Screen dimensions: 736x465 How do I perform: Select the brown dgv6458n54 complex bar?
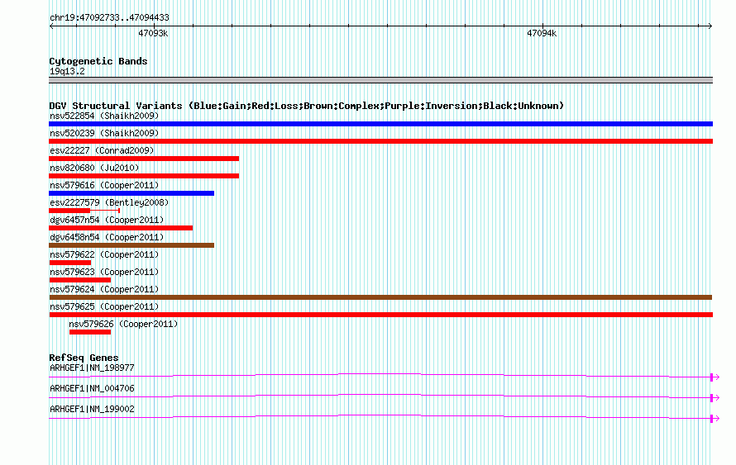click(131, 245)
